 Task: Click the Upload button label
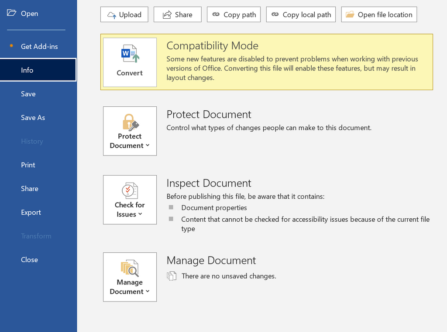[x=130, y=14]
